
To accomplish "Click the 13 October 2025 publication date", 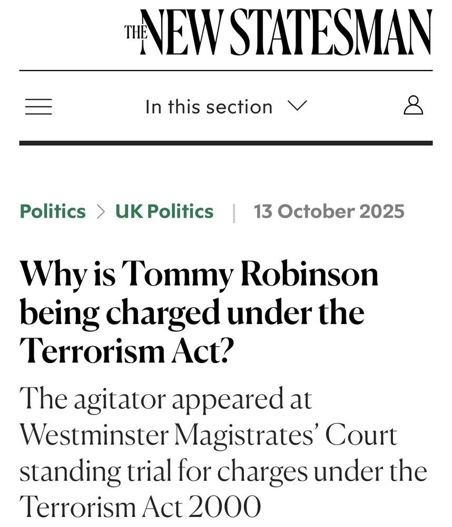I will 329,211.
